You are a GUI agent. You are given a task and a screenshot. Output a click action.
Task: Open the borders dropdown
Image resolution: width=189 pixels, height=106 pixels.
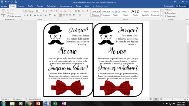(87, 15)
